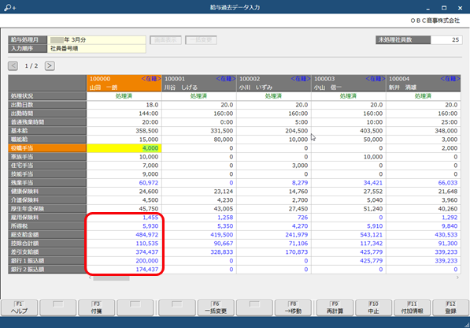
Task: Click the F9 再計算 recalculate button
Action: pos(335,307)
